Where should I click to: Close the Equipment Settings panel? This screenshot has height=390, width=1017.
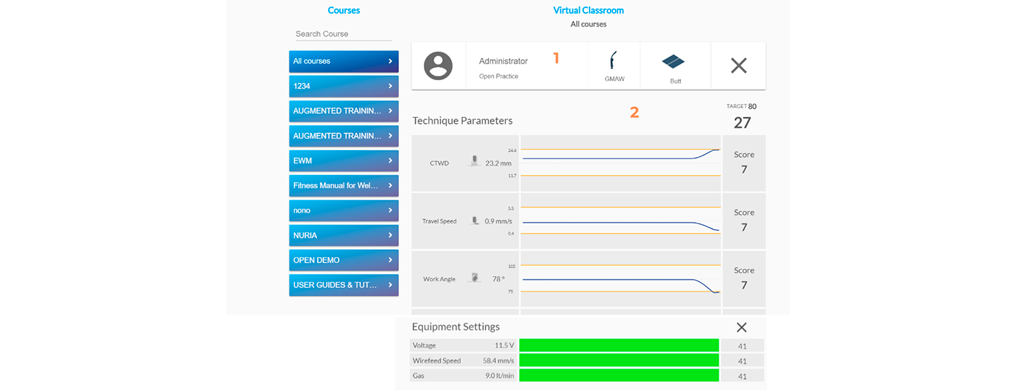(741, 328)
